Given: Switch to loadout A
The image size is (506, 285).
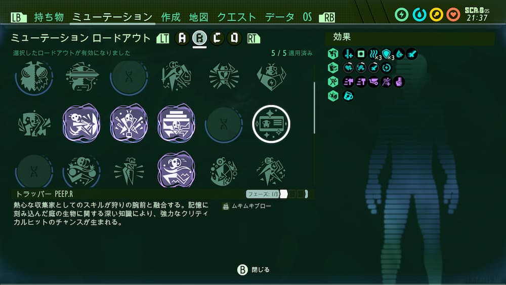Looking at the screenshot, I should coord(182,38).
